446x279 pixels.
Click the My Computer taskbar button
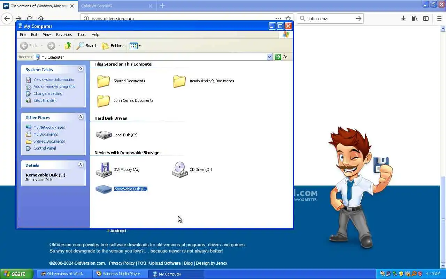(x=176, y=274)
